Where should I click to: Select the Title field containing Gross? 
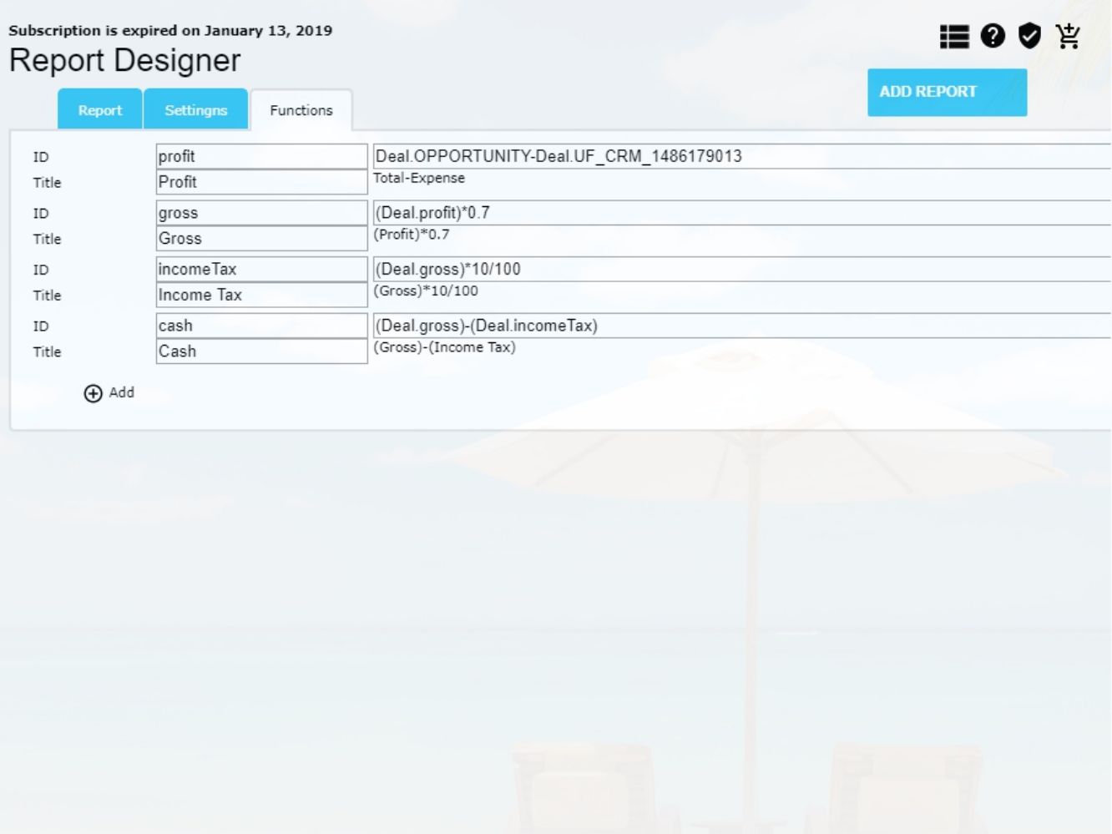click(261, 239)
